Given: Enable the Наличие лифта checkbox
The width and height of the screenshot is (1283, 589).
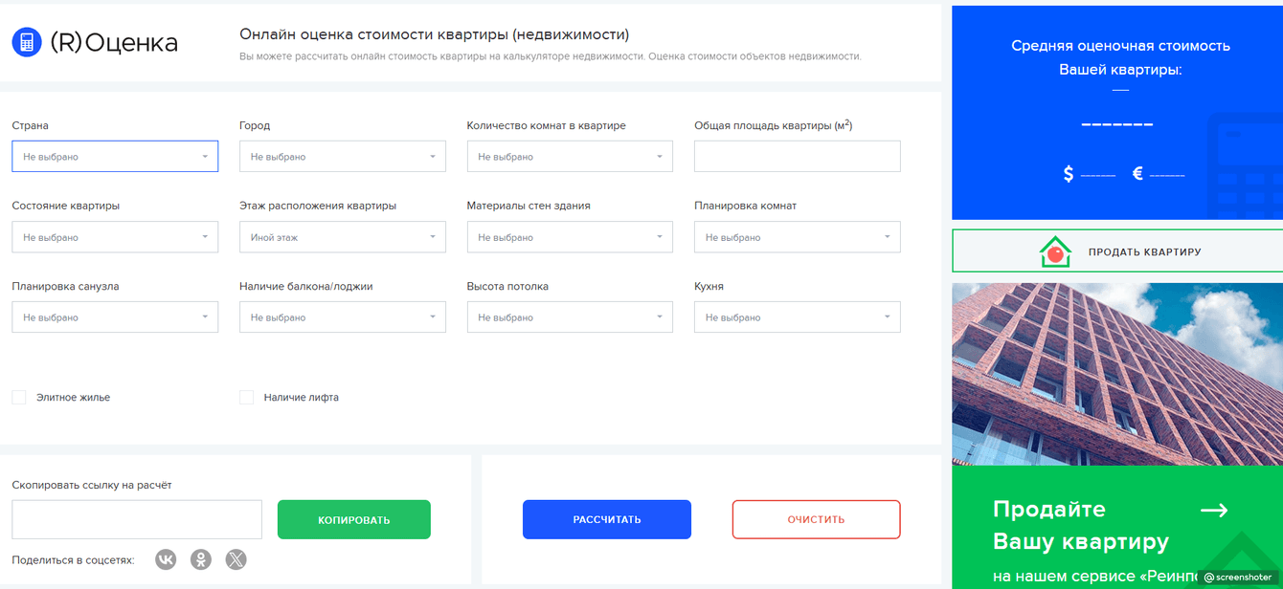Looking at the screenshot, I should point(247,397).
